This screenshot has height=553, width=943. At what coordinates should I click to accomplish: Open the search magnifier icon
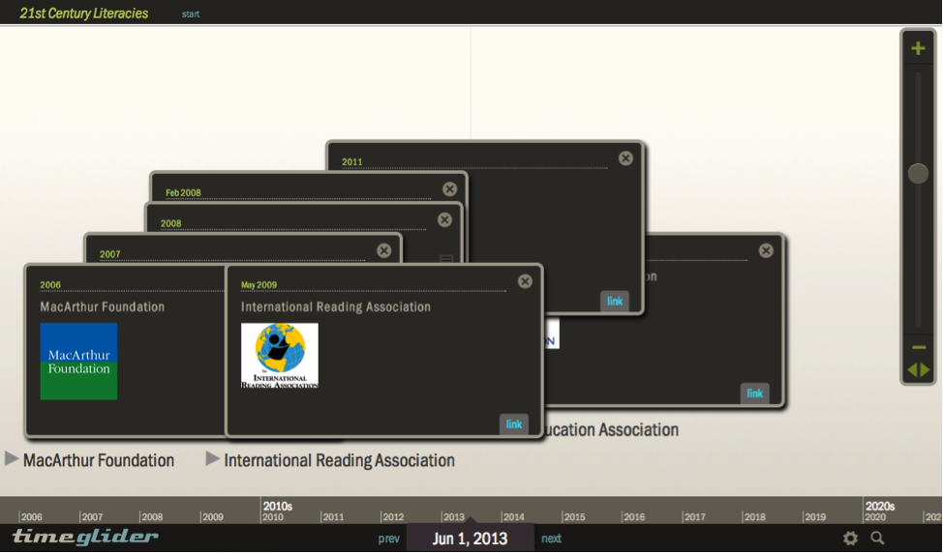click(877, 538)
